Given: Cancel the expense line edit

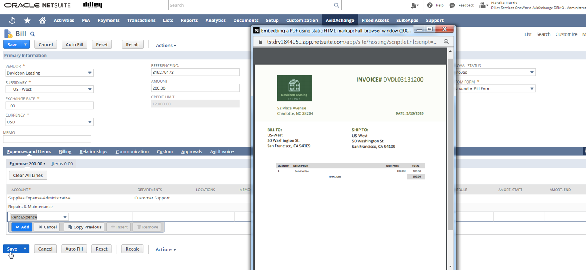Looking at the screenshot, I should [48, 227].
